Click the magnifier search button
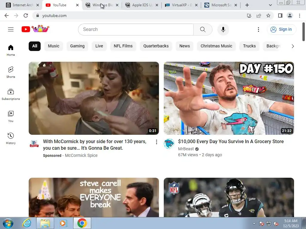Viewport: 306px width, 229px height. click(203, 30)
